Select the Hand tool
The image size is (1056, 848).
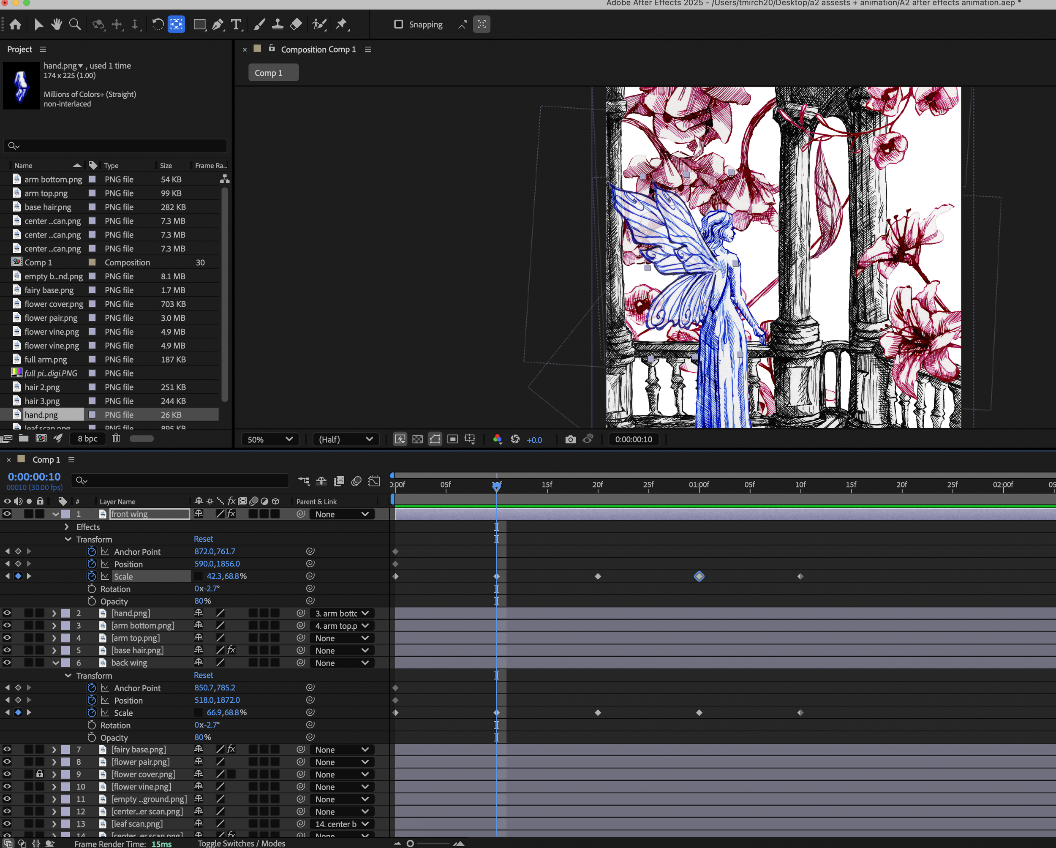(57, 25)
